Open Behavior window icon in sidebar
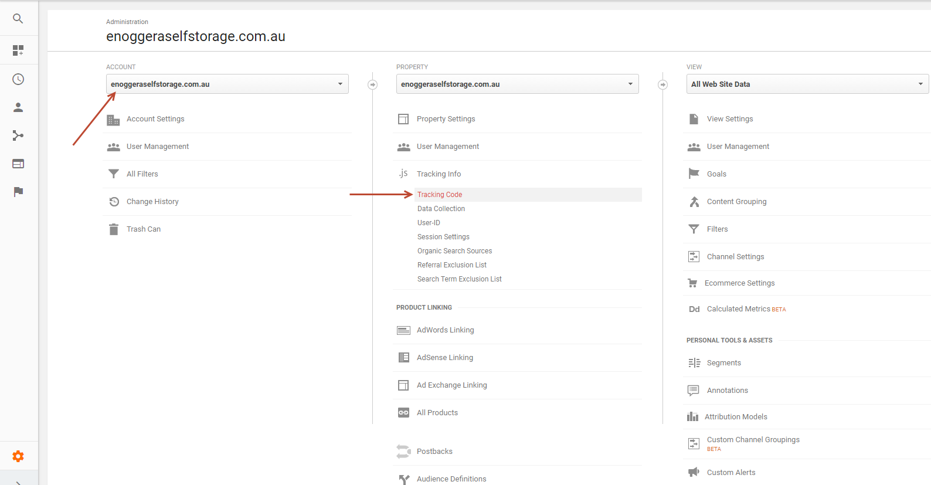931x485 pixels. [18, 164]
